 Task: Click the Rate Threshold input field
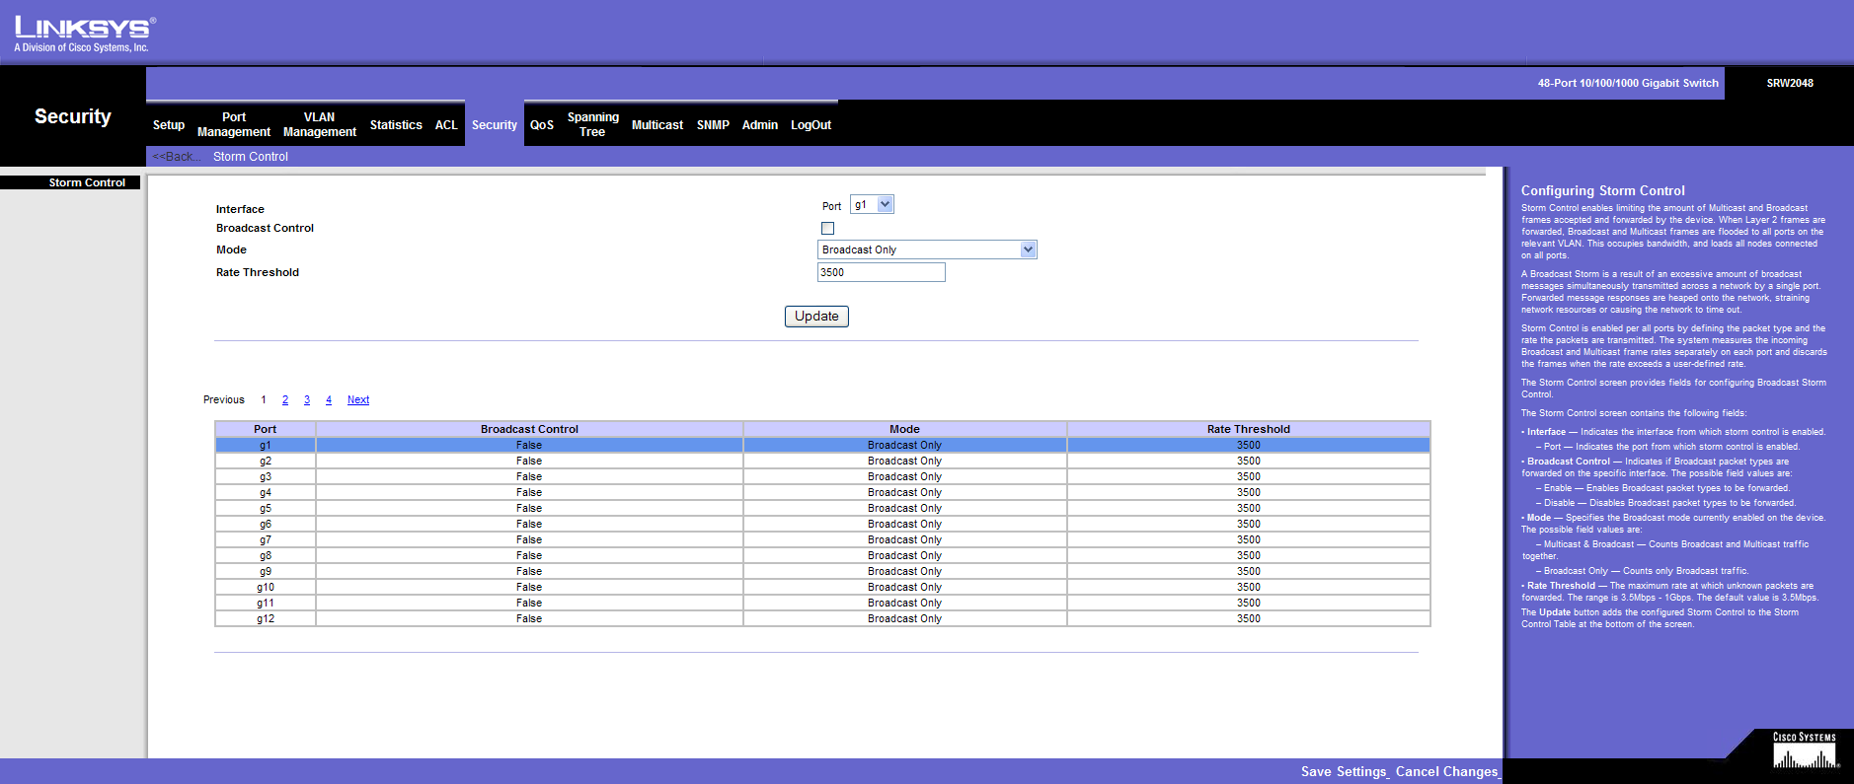(x=881, y=273)
